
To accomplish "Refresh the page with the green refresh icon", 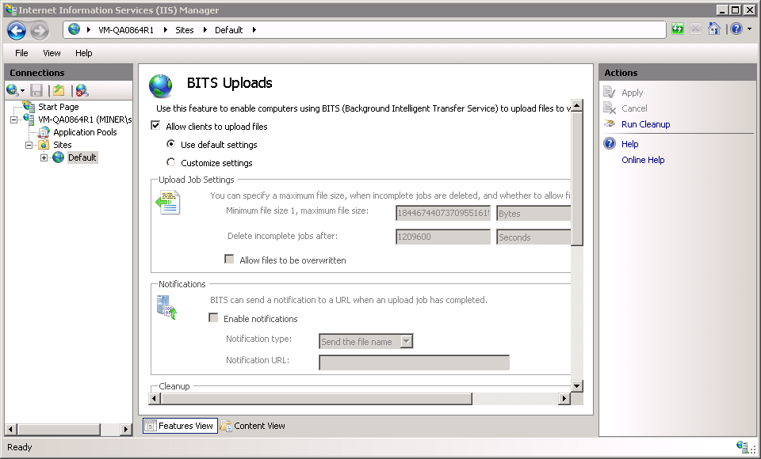I will coord(678,29).
